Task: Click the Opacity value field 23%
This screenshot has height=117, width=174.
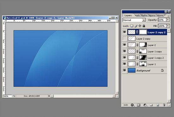Action: click(x=162, y=20)
